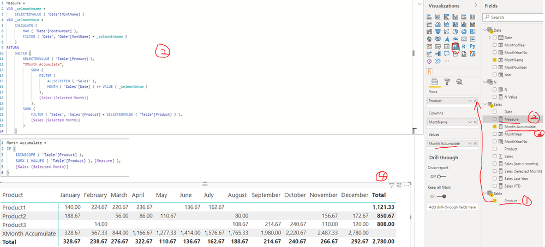Tick the N Value field checkbox

coord(495,97)
